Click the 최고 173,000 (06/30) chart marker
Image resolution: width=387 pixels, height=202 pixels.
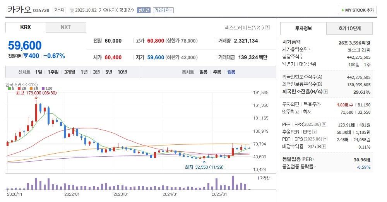[36, 93]
